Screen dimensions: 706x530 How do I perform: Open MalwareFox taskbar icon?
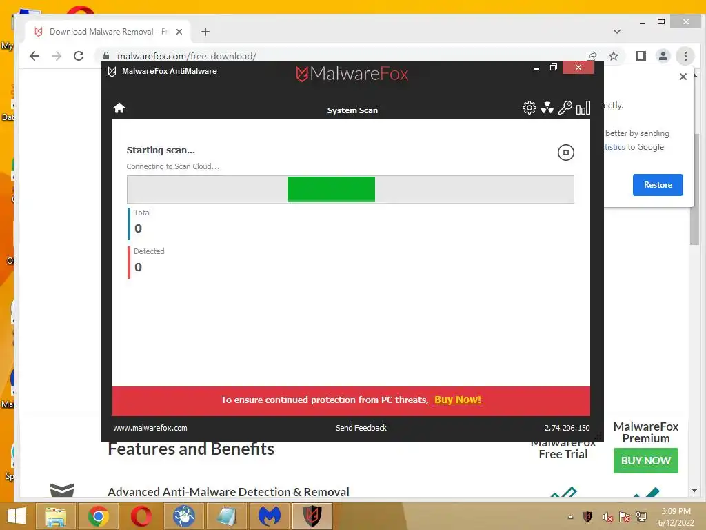tap(312, 516)
